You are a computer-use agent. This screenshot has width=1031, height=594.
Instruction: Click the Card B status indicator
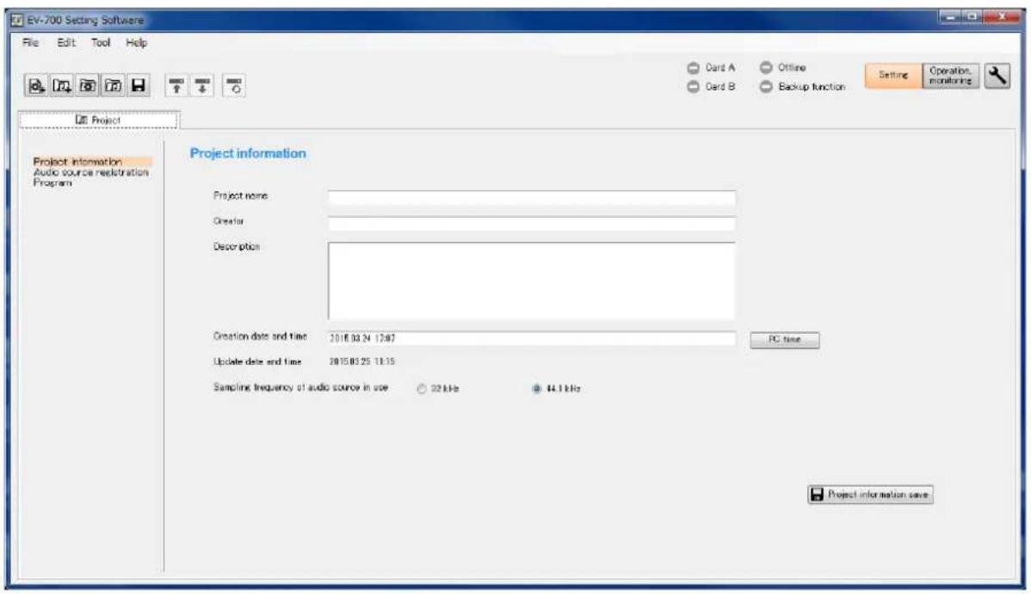coord(693,87)
